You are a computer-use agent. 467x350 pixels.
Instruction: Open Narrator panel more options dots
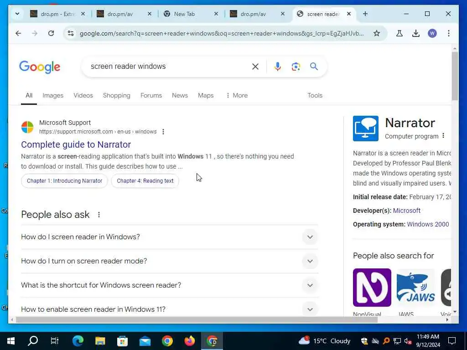[443, 136]
